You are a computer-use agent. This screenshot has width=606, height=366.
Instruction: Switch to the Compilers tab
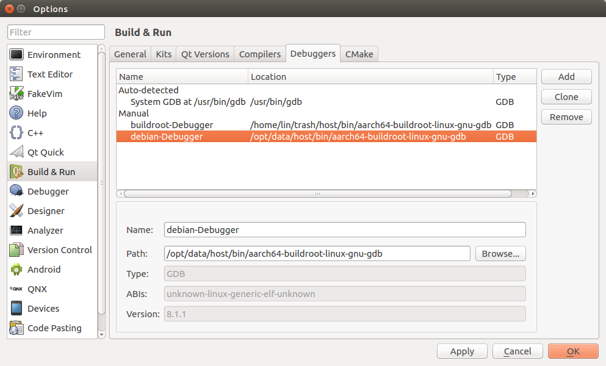click(259, 54)
